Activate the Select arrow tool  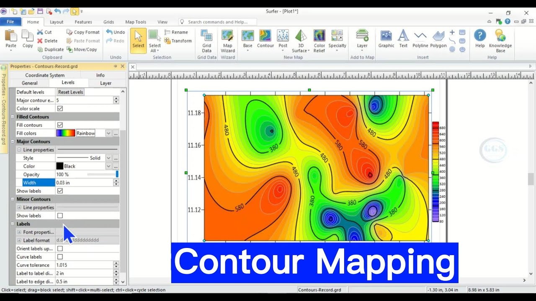click(x=138, y=41)
